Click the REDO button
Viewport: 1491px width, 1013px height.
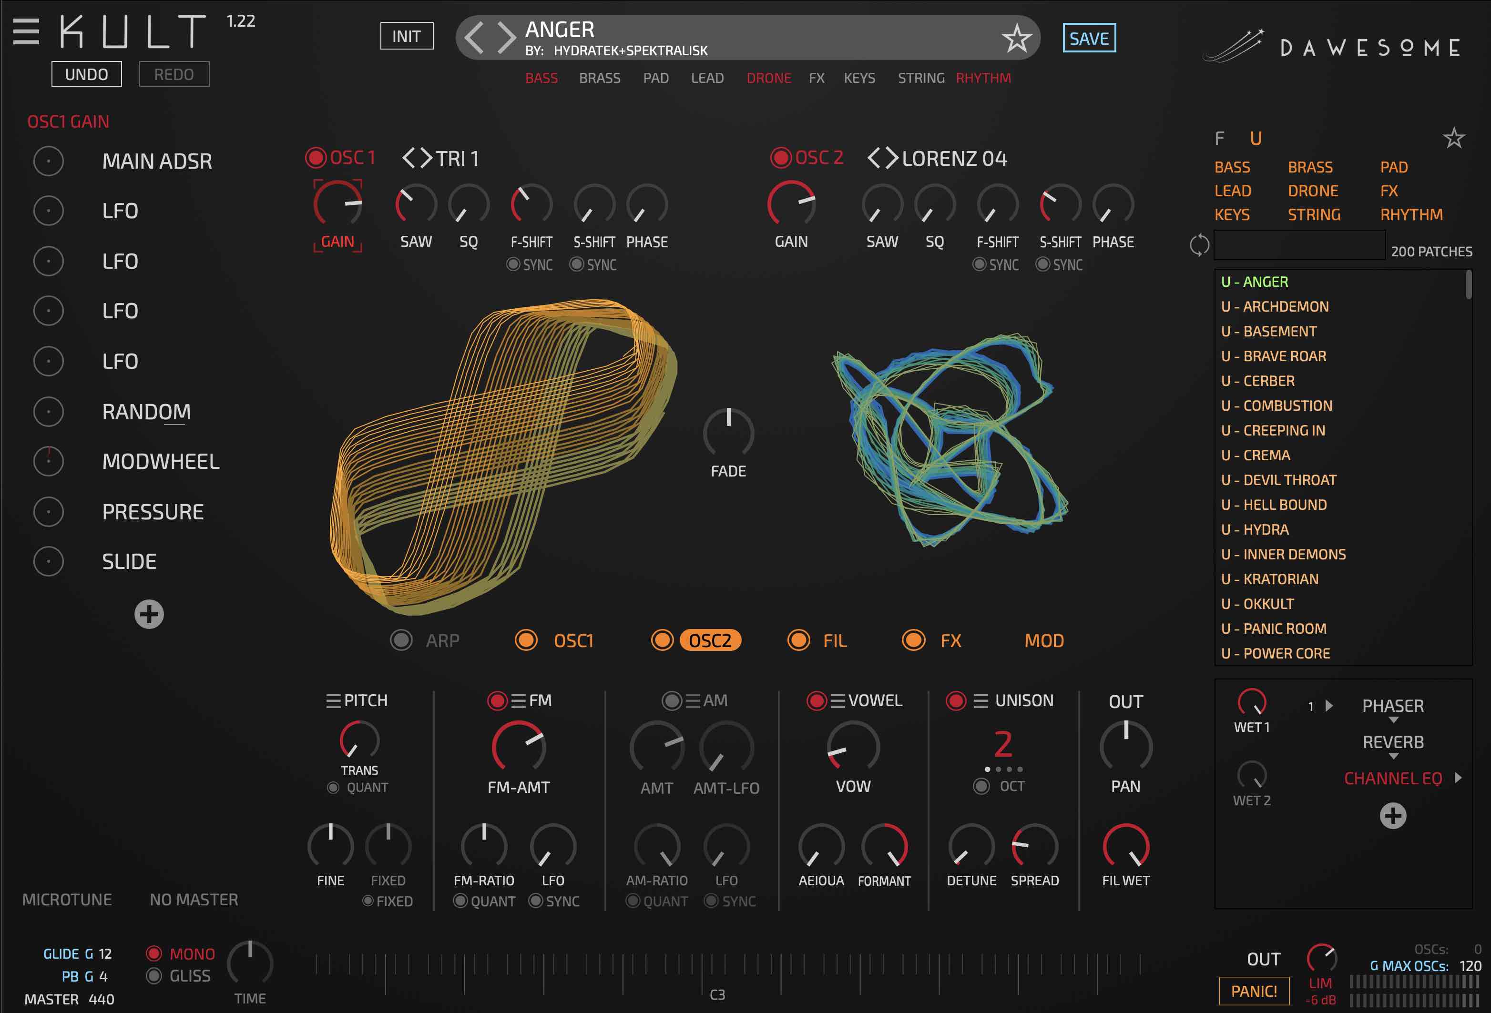[174, 74]
